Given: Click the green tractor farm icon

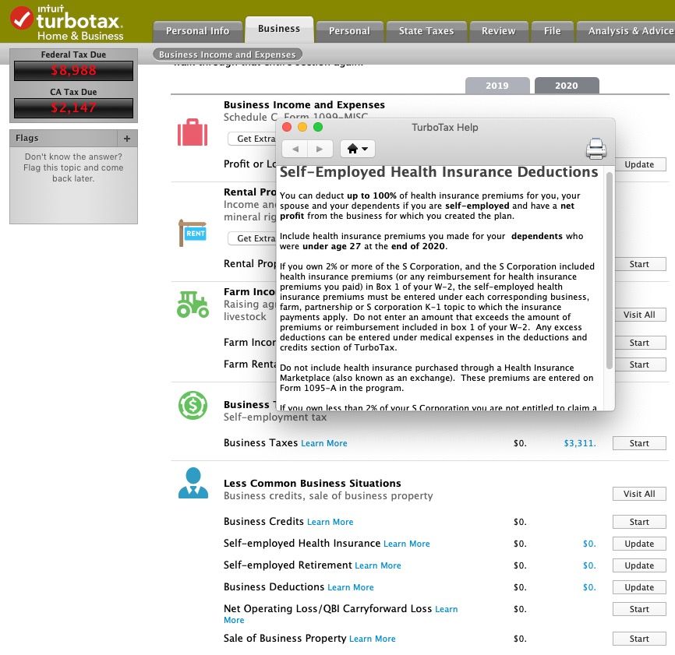Looking at the screenshot, I should tap(193, 305).
